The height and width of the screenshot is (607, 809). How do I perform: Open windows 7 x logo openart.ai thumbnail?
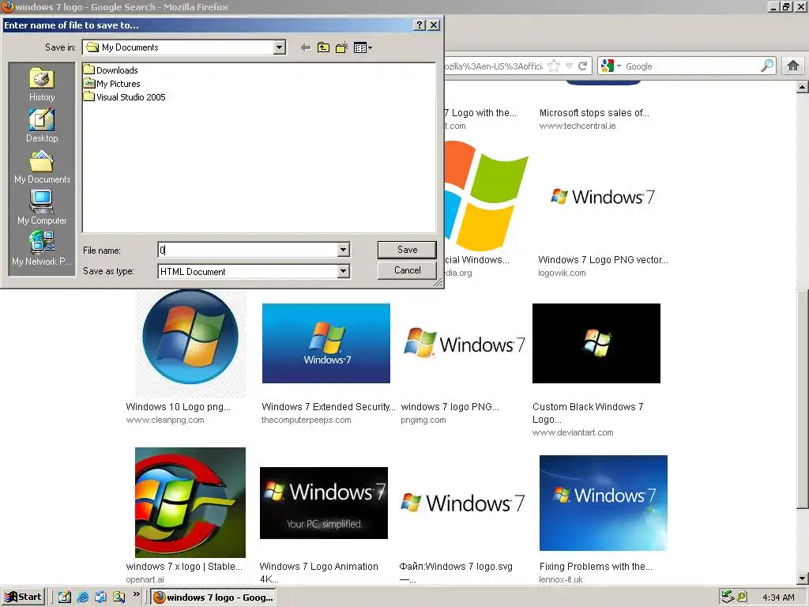point(190,502)
